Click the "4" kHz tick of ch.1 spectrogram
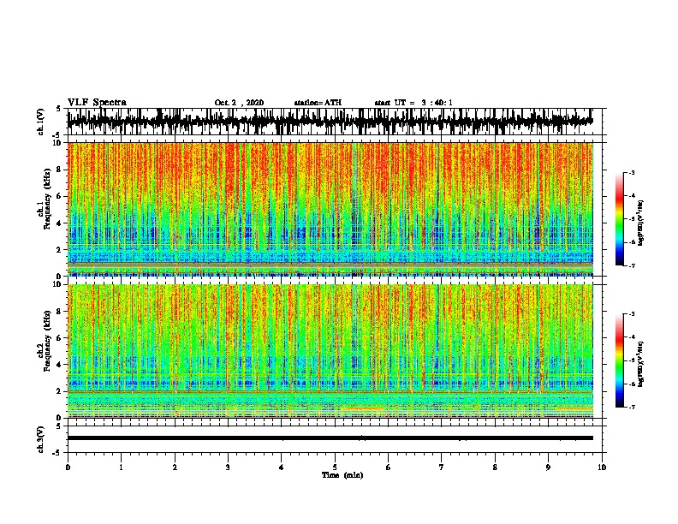The height and width of the screenshot is (524, 678). click(x=59, y=223)
